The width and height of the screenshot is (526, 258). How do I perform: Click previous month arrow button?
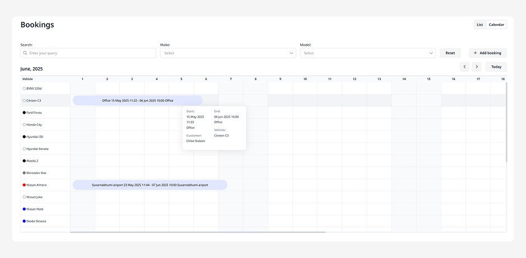click(464, 67)
